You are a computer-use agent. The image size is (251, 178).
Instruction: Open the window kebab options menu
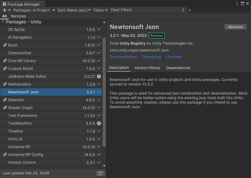(237, 3)
